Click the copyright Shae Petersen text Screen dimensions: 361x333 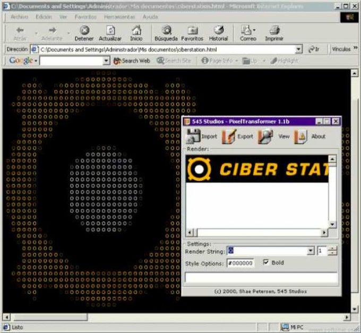[x=261, y=292]
